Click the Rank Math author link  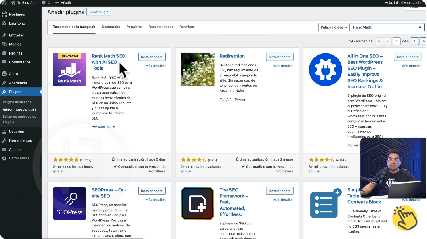click(x=106, y=127)
